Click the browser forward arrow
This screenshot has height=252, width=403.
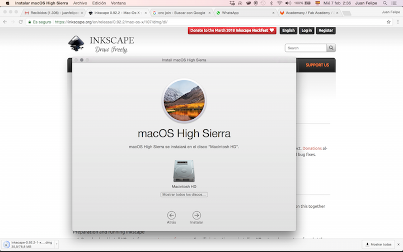[13, 22]
